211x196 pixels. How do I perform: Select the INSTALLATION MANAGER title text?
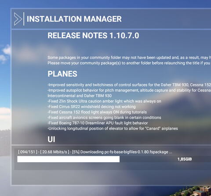pos(74,19)
